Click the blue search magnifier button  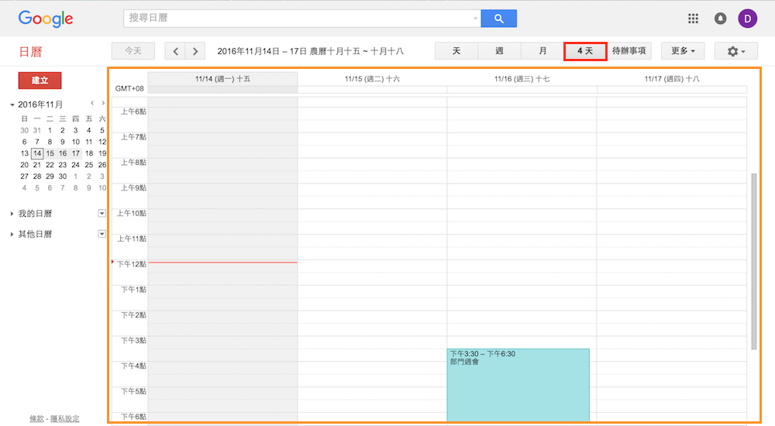click(x=498, y=19)
